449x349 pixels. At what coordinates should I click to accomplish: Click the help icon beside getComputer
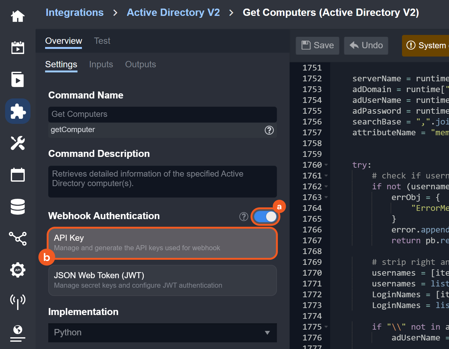(269, 130)
